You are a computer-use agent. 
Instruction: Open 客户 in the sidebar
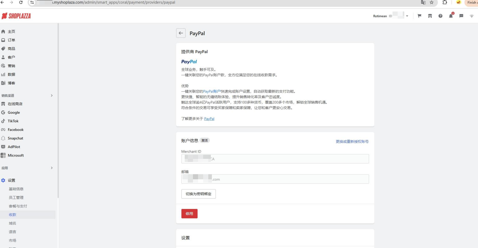coord(12,57)
